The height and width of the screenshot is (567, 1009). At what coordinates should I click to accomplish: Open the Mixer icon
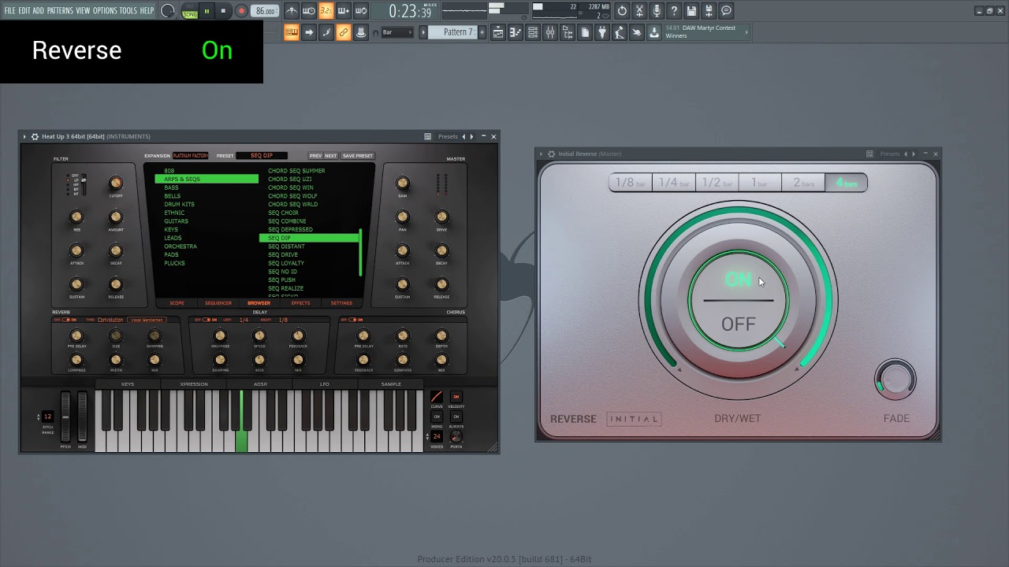pos(550,32)
